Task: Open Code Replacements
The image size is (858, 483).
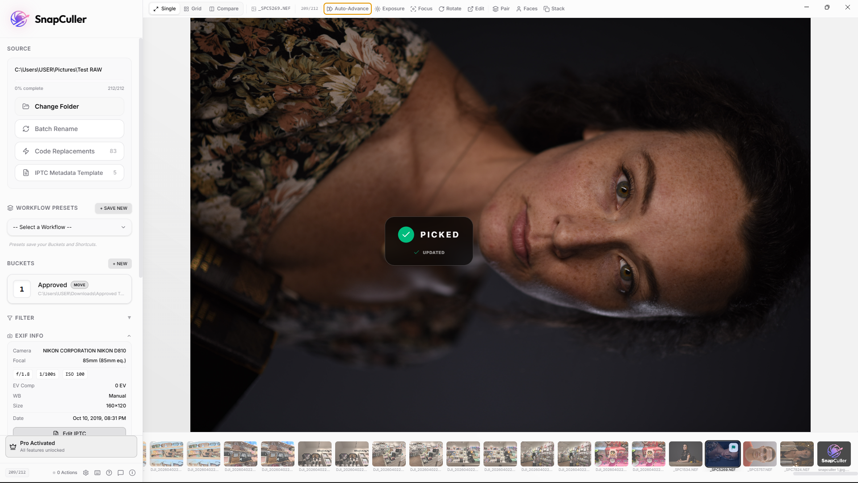Action: [69, 151]
